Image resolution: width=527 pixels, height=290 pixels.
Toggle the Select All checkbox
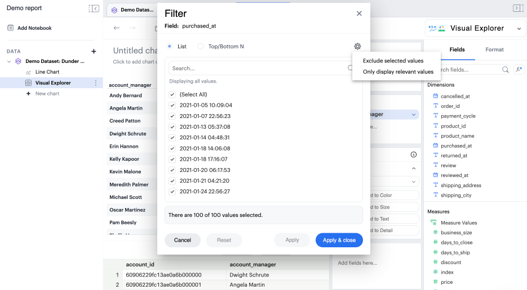[x=172, y=94]
